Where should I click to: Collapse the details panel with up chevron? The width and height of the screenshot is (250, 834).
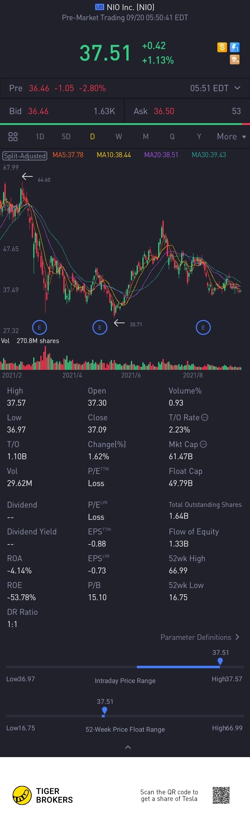coord(128,747)
